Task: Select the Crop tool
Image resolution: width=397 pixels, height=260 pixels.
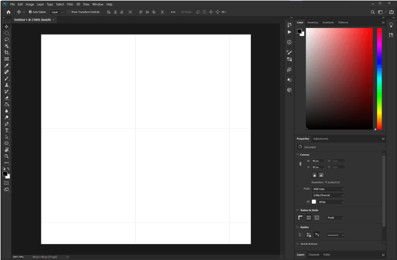Action: [7, 52]
